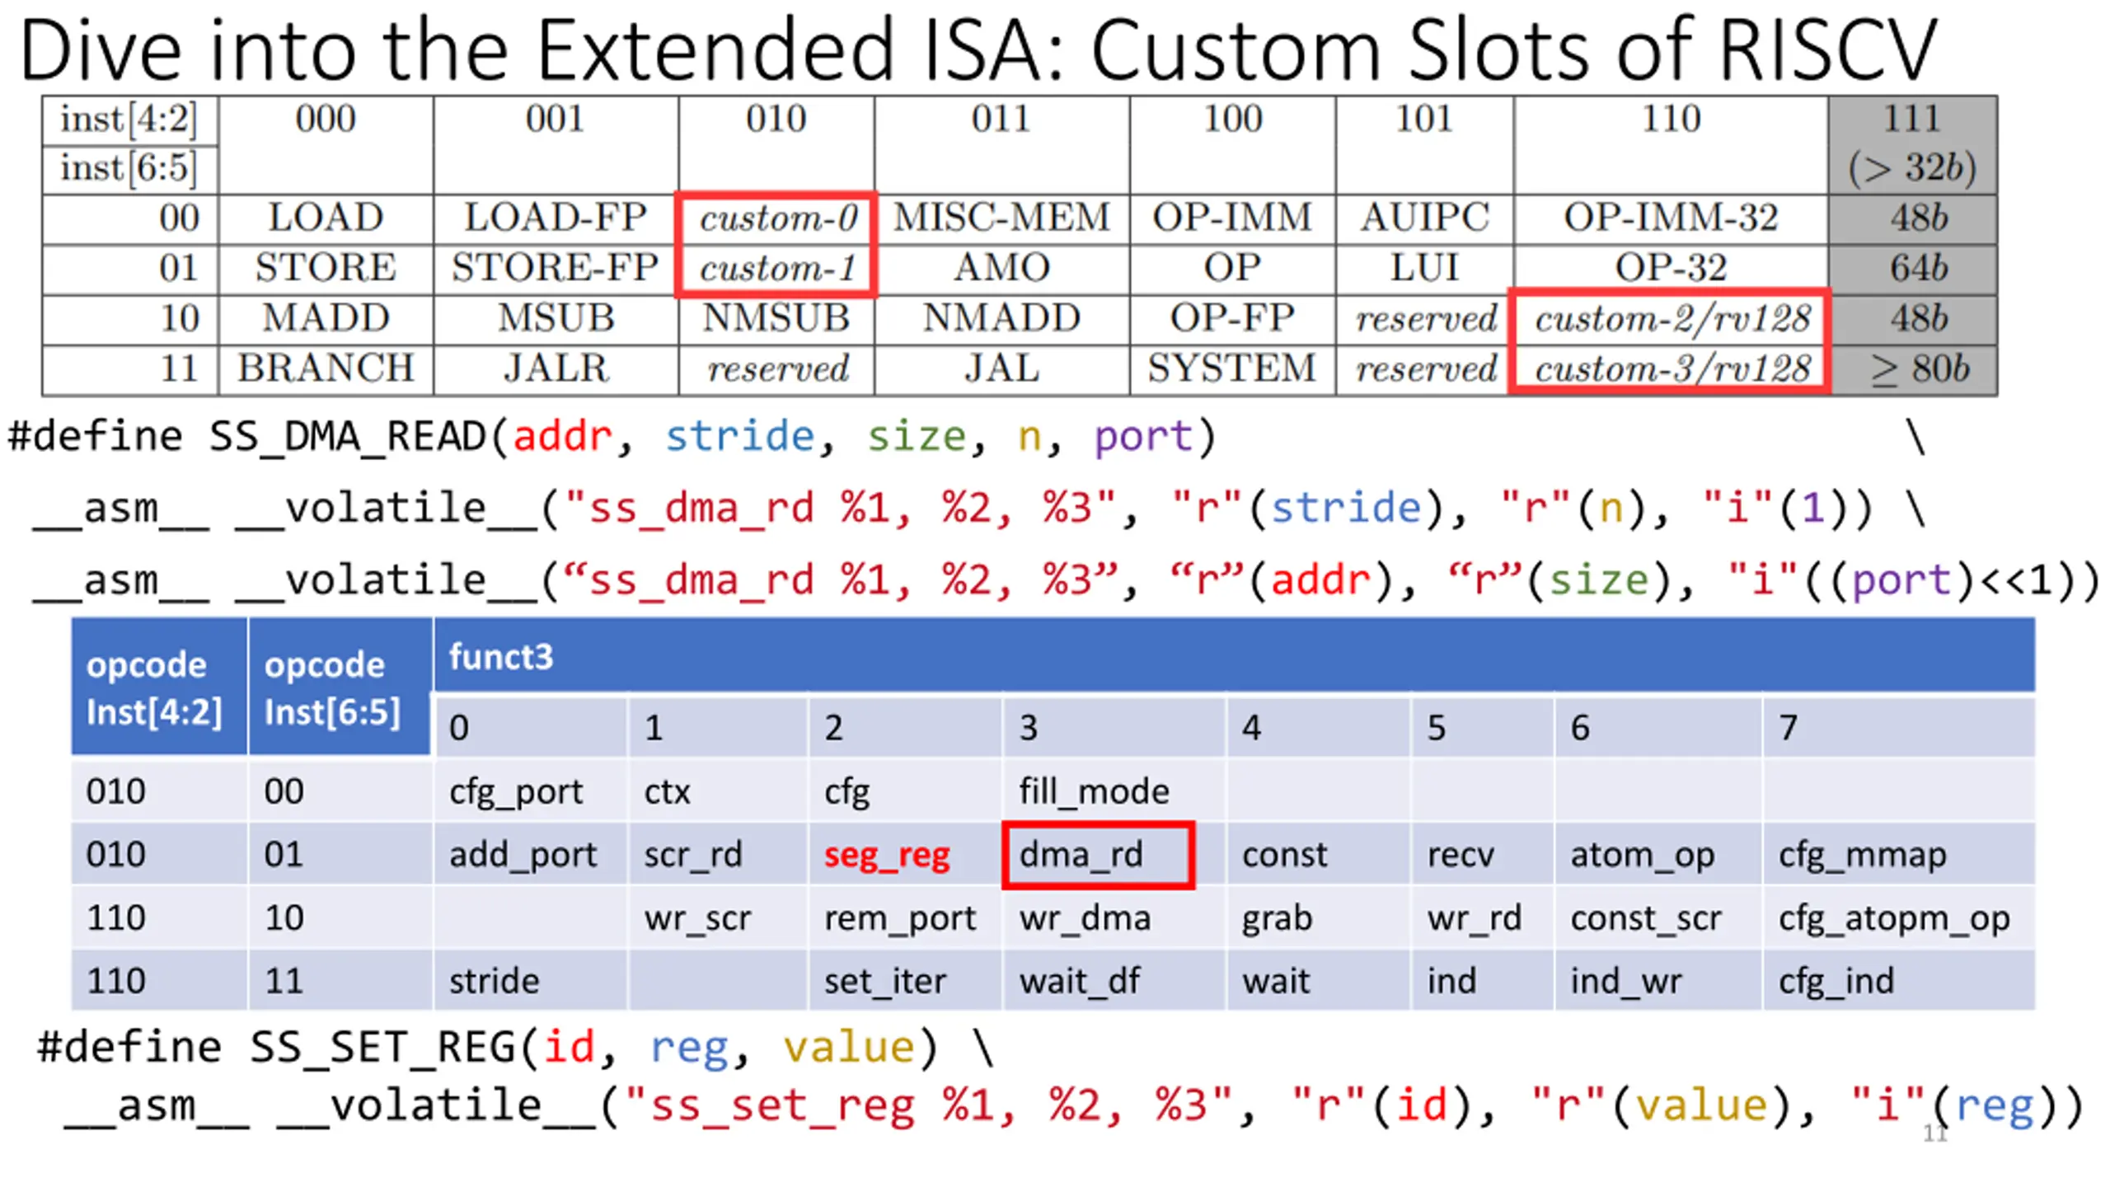Select the custom-3/rv128 cell
Screen dimensions: 2110x1187
click(x=1671, y=368)
